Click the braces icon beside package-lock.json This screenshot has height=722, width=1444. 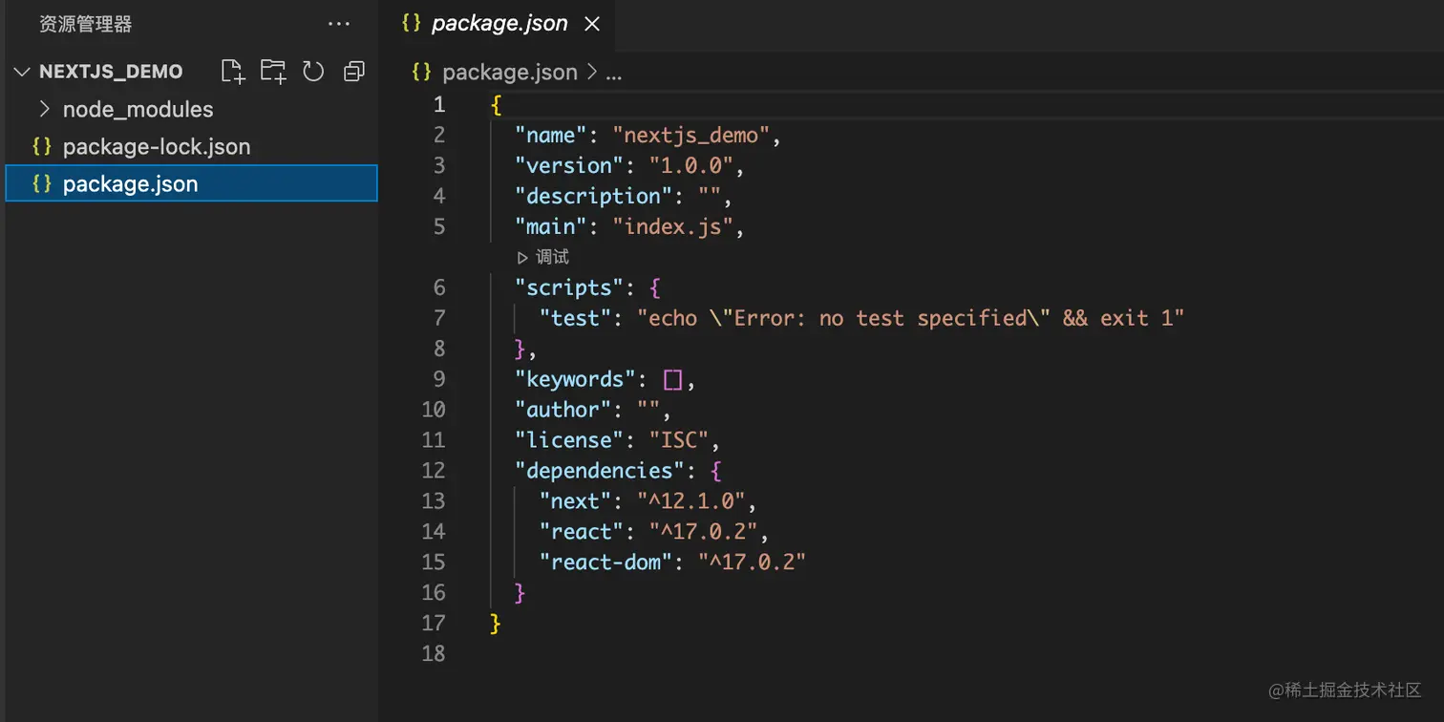click(41, 147)
